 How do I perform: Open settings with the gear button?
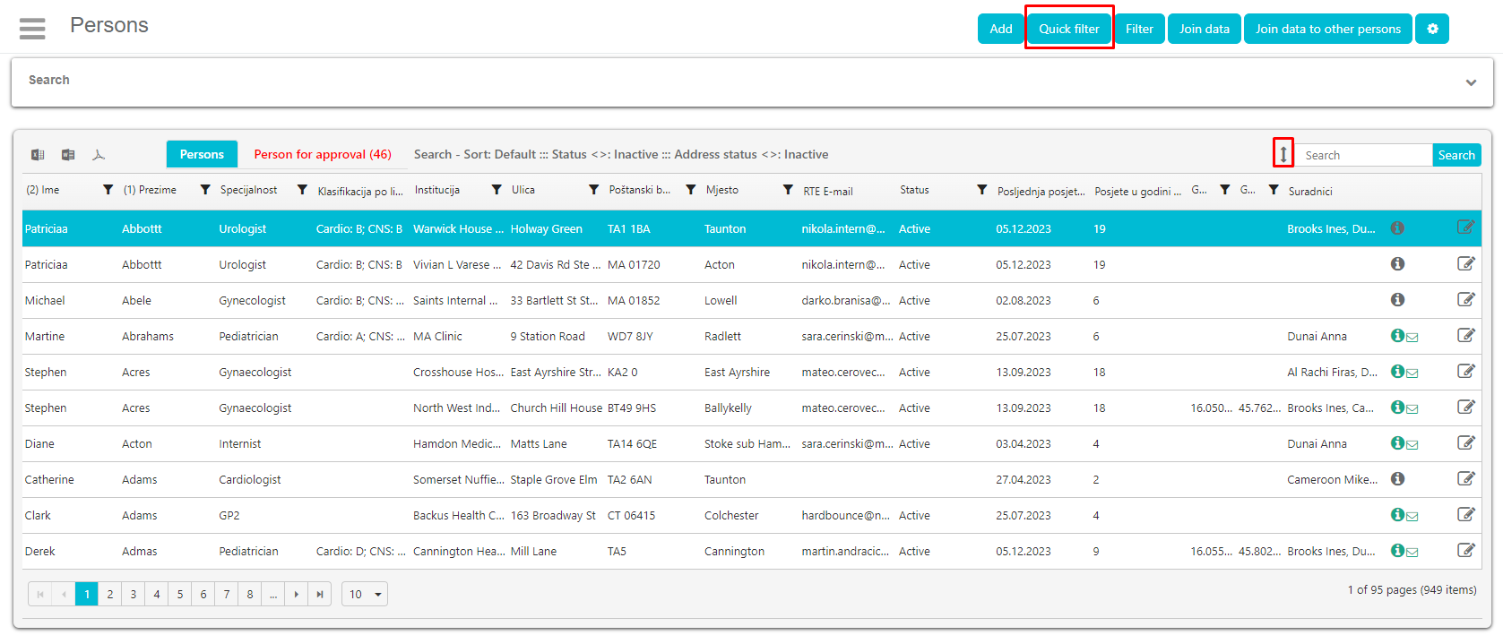pyautogui.click(x=1431, y=29)
